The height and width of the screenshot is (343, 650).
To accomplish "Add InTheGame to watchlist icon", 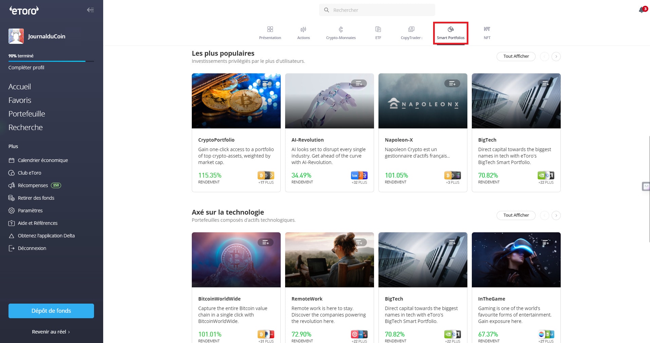I will coord(546,242).
